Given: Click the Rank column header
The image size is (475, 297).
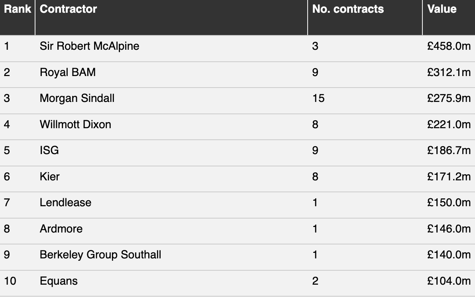Looking at the screenshot, I should pos(17,9).
